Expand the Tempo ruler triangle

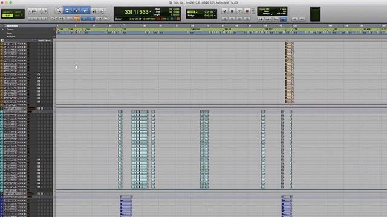point(3,30)
